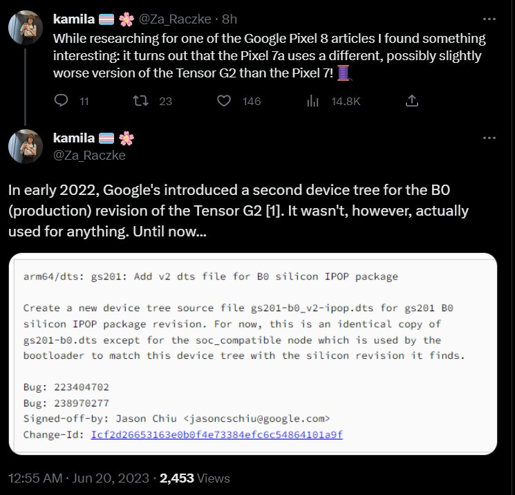Open the three-dot menu on the second tweet
Viewport: 515px width, 495px height.
[x=489, y=138]
